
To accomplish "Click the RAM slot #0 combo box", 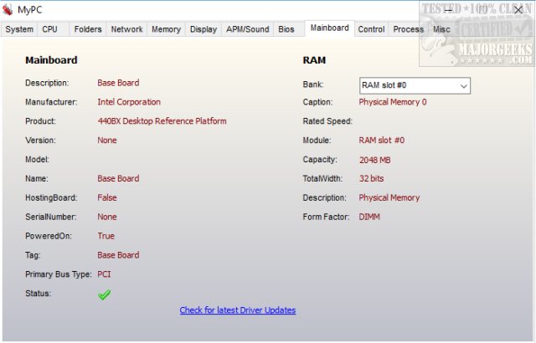I will click(415, 85).
